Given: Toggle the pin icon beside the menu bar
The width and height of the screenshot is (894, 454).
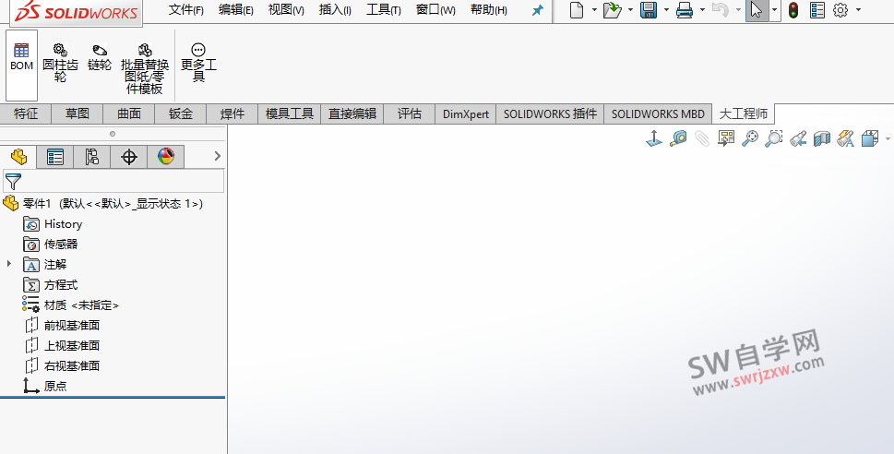Looking at the screenshot, I should 538,10.
